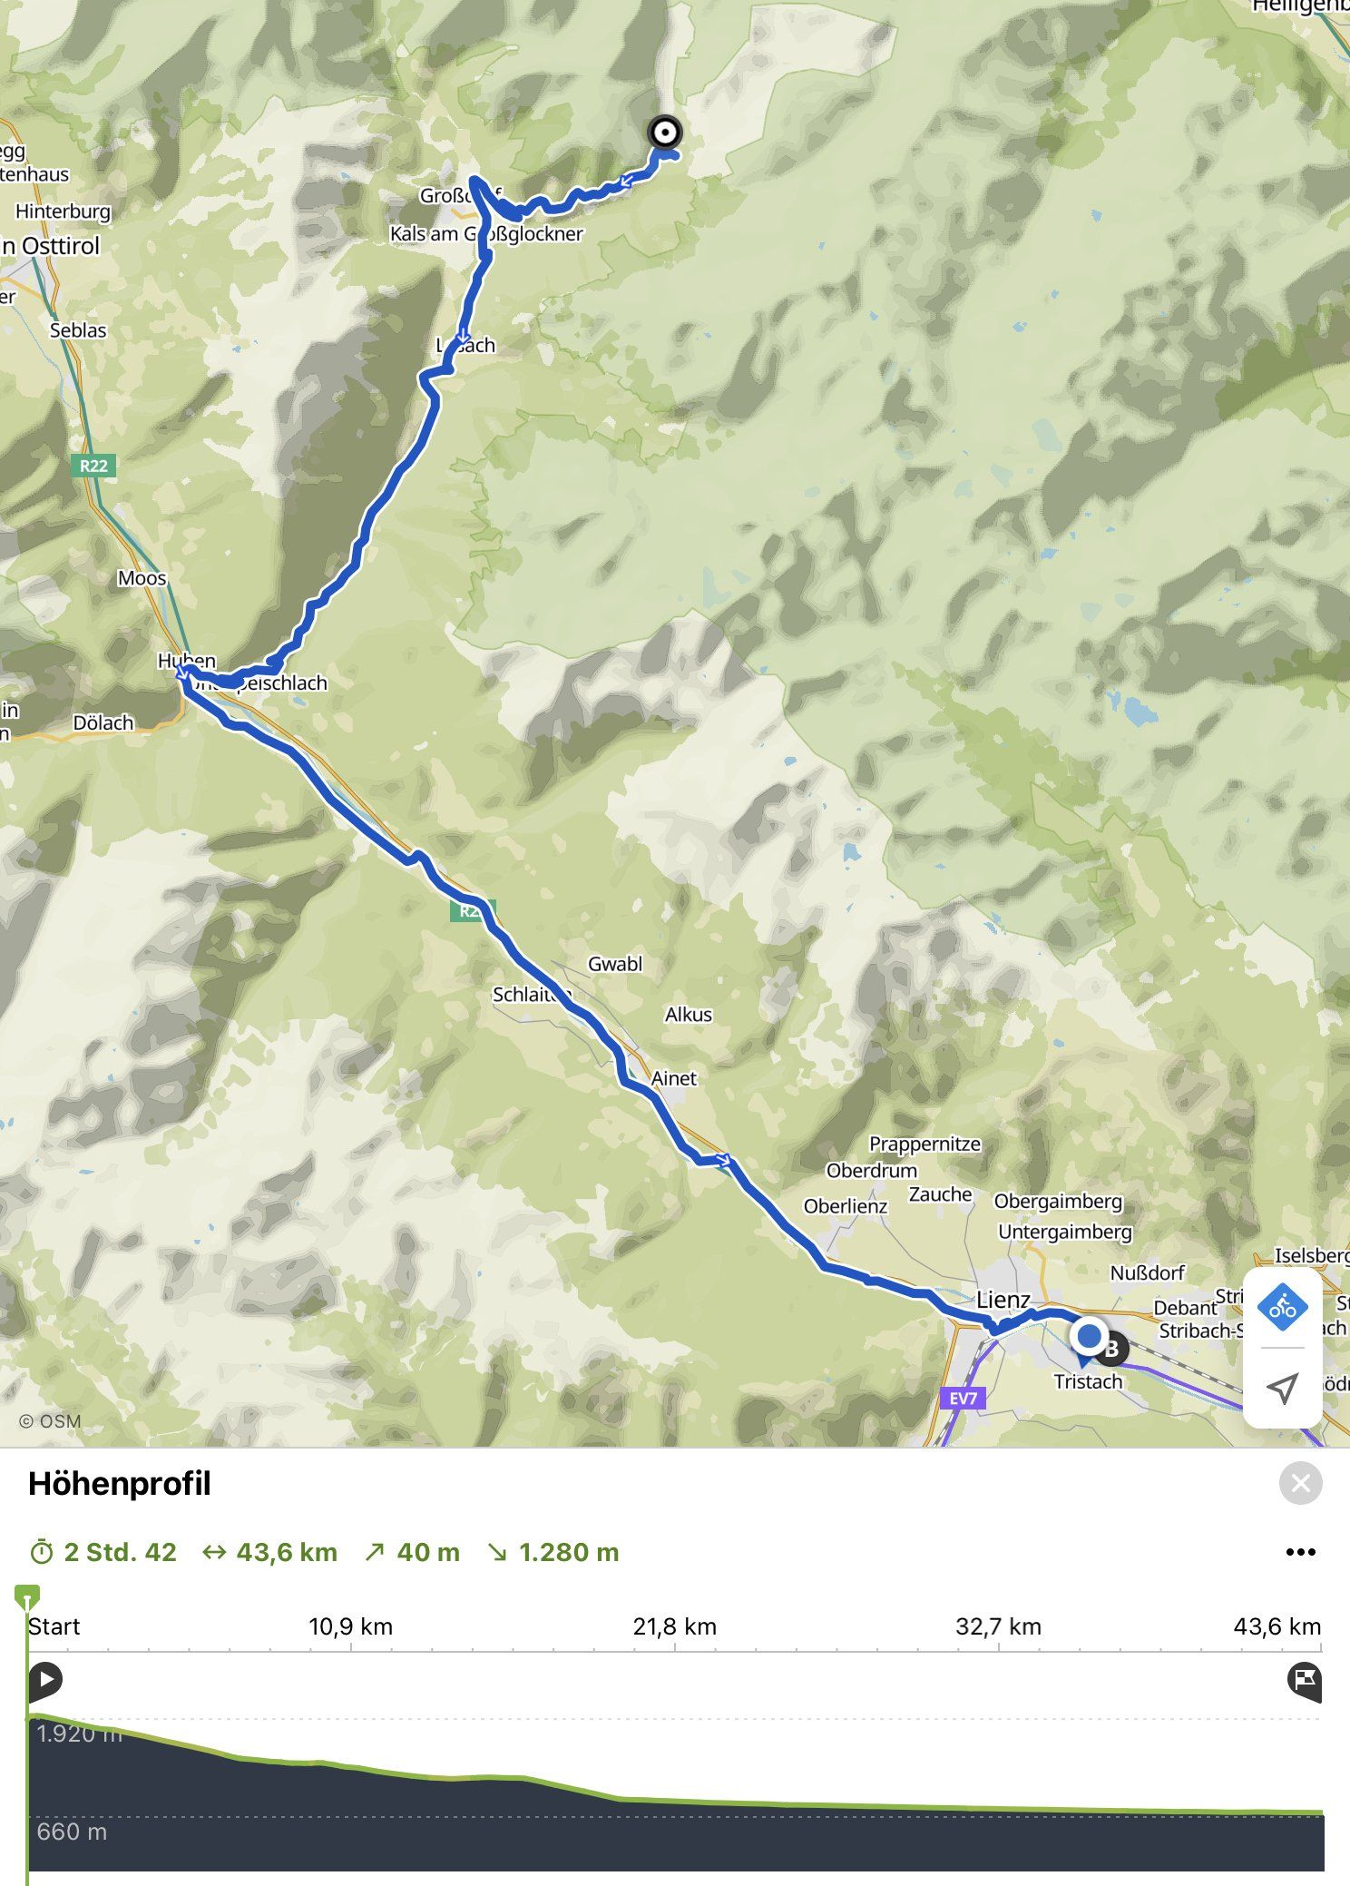Screen dimensions: 1350x1886
Task: Tap the EV7 route badge
Action: click(963, 1399)
